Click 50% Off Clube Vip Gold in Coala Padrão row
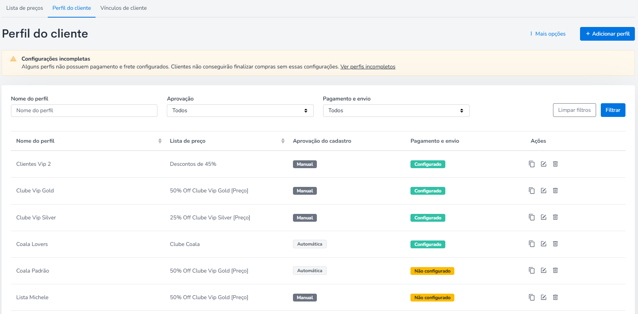 [x=209, y=271]
